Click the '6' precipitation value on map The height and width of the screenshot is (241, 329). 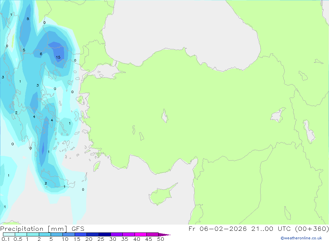coord(41,54)
